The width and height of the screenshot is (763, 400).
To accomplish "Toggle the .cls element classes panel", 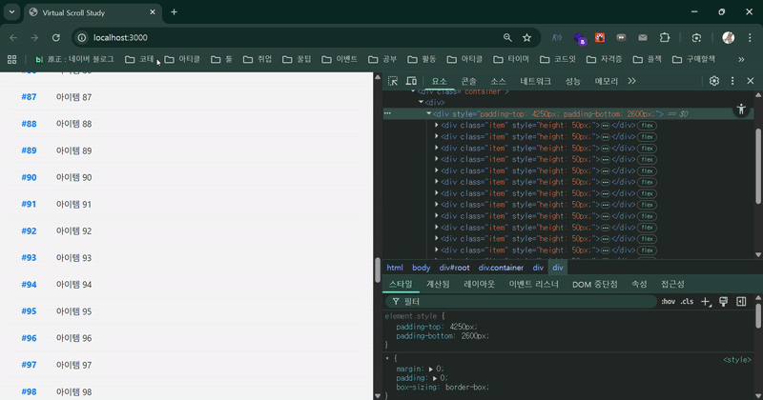I will point(687,301).
